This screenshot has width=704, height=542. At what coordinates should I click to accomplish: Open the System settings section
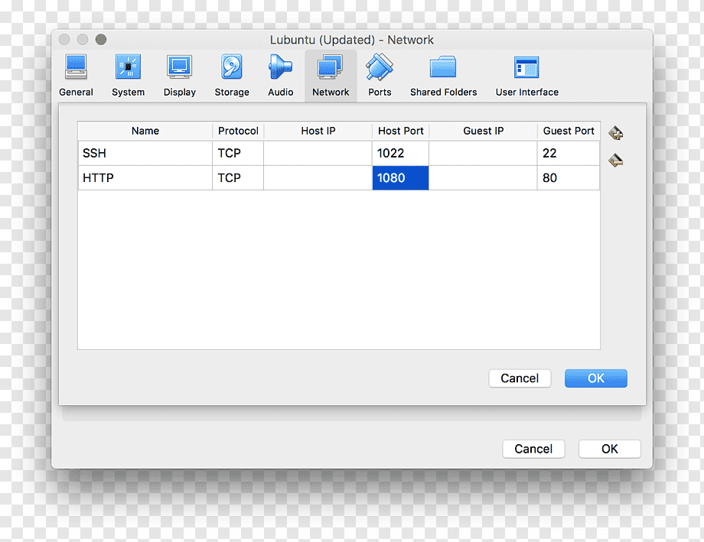click(x=128, y=76)
